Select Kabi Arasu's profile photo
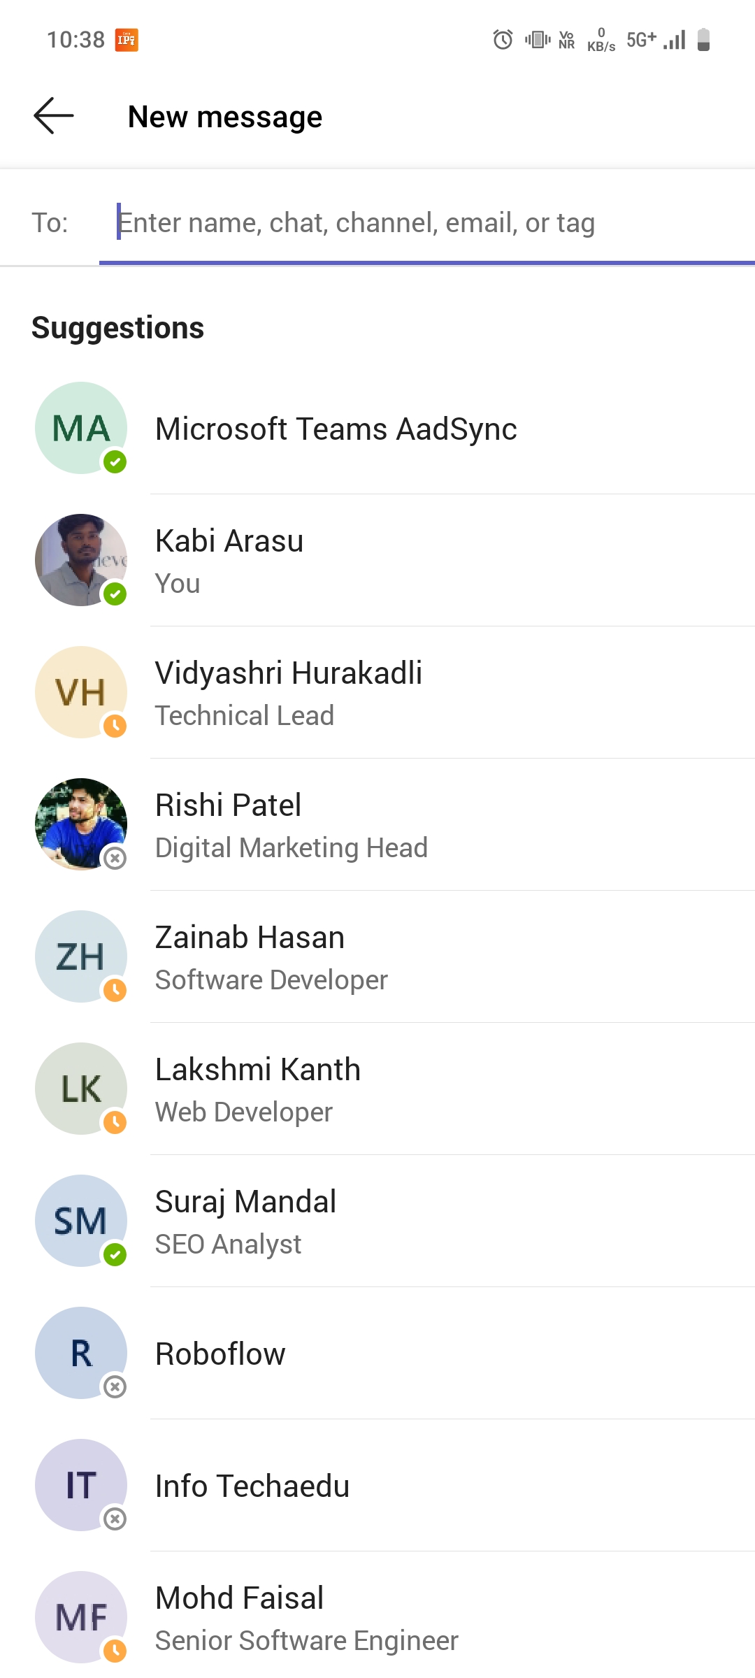The height and width of the screenshot is (1678, 755). pyautogui.click(x=81, y=560)
